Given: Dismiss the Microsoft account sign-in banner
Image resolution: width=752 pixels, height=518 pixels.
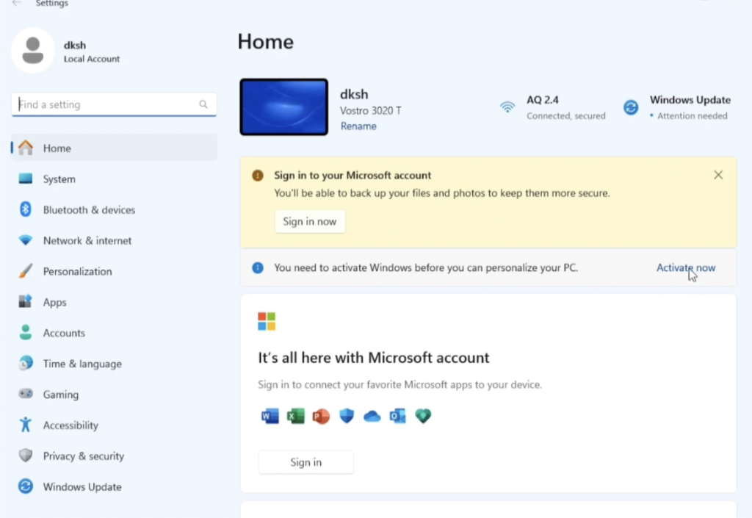Looking at the screenshot, I should (718, 175).
